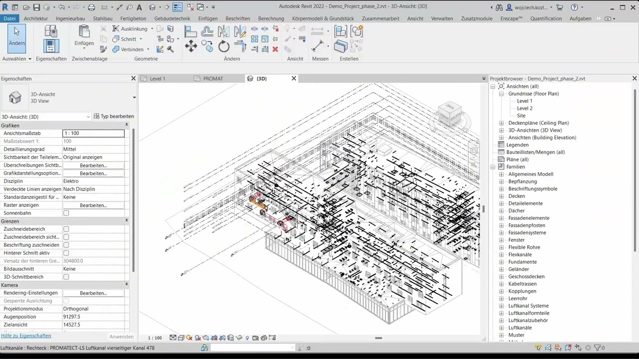Switch to the PROMAT view tab

point(213,79)
